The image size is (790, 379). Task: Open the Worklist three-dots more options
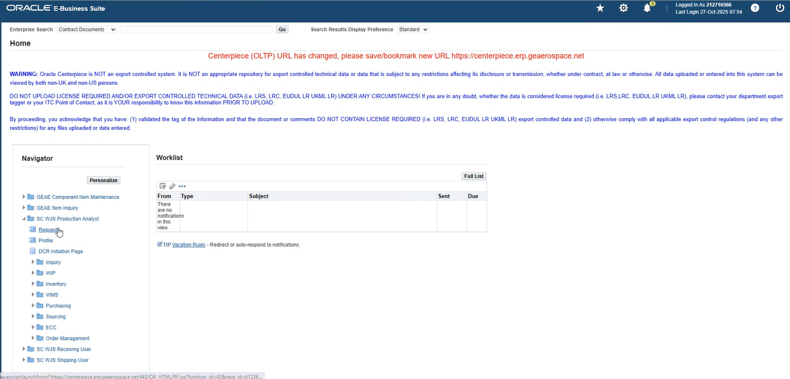pos(182,186)
